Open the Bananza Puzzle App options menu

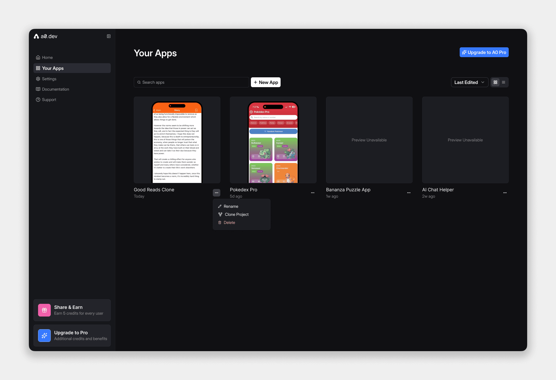[409, 193]
